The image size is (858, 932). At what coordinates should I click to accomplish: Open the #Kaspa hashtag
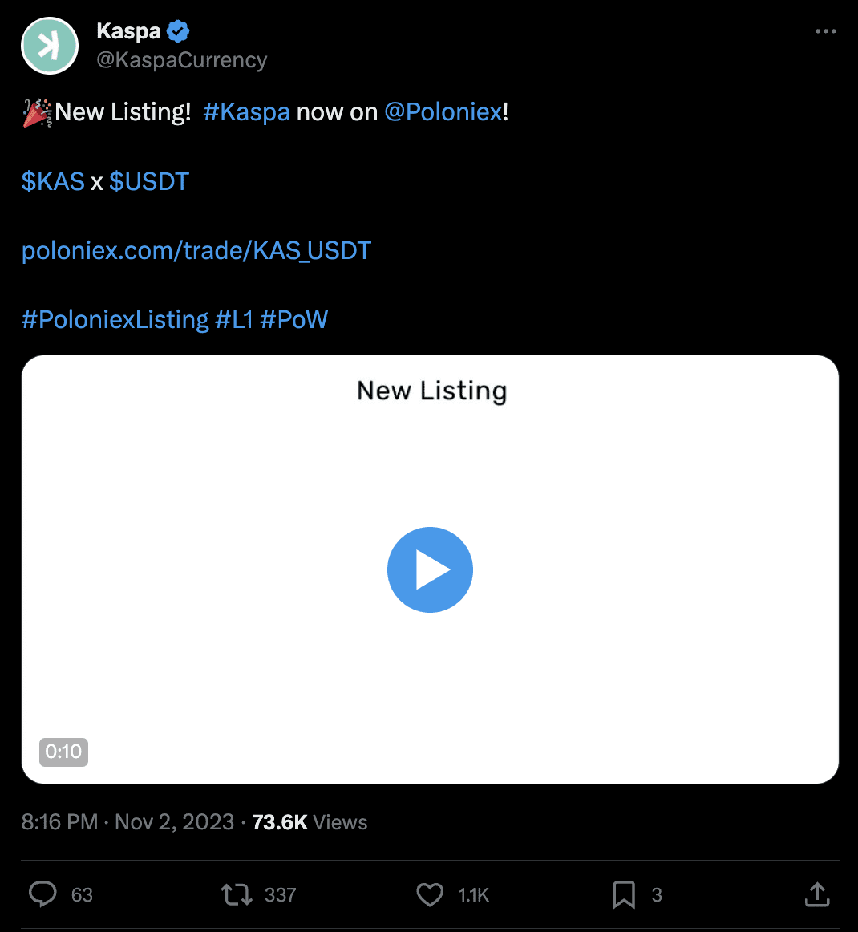[x=247, y=112]
